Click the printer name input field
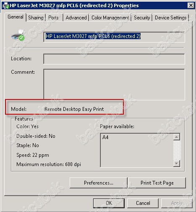 click(x=114, y=37)
